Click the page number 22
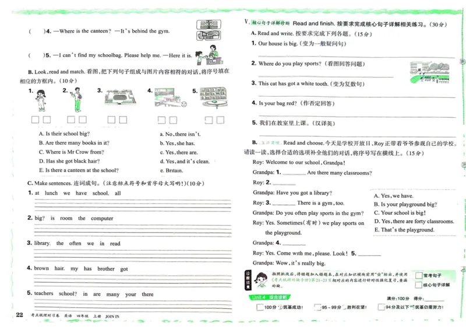The image size is (466, 330). point(19,315)
